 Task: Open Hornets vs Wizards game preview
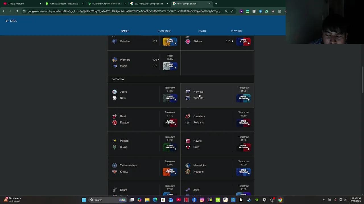coord(243,98)
